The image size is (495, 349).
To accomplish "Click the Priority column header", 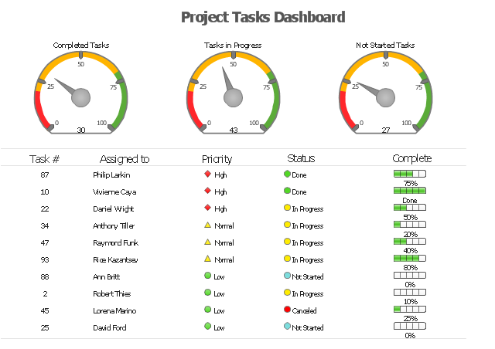I will coord(217,159).
